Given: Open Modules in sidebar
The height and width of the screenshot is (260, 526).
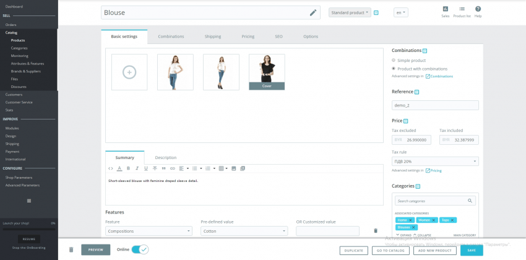Looking at the screenshot, I should pos(12,128).
